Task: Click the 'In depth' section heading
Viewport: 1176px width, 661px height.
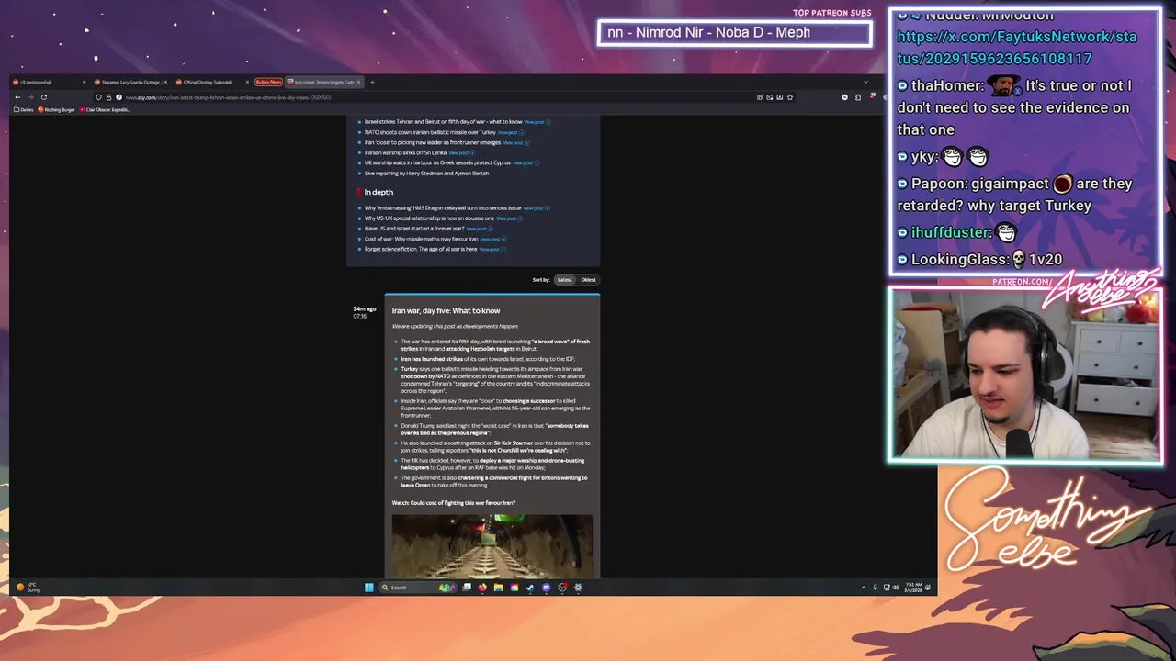Action: tap(379, 193)
